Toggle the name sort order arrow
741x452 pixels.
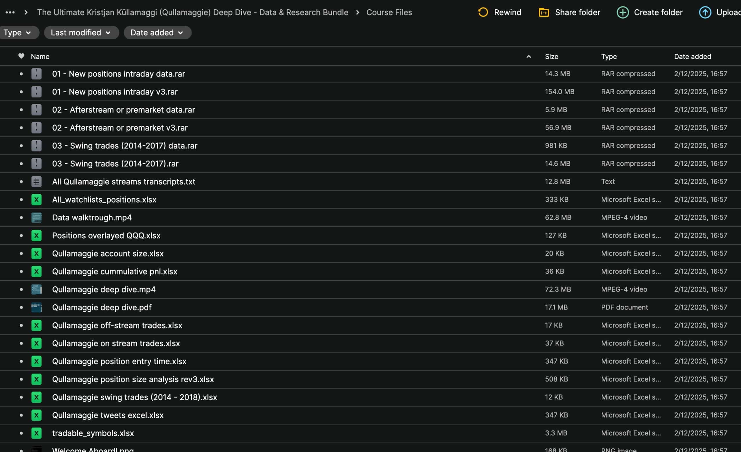[x=528, y=56]
